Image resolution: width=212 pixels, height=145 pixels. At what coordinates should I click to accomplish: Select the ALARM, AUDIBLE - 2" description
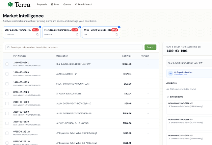click(67, 74)
